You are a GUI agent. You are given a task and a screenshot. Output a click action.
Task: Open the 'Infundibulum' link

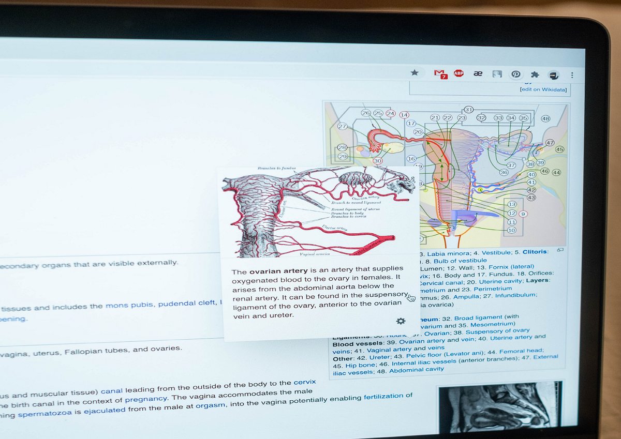point(516,296)
